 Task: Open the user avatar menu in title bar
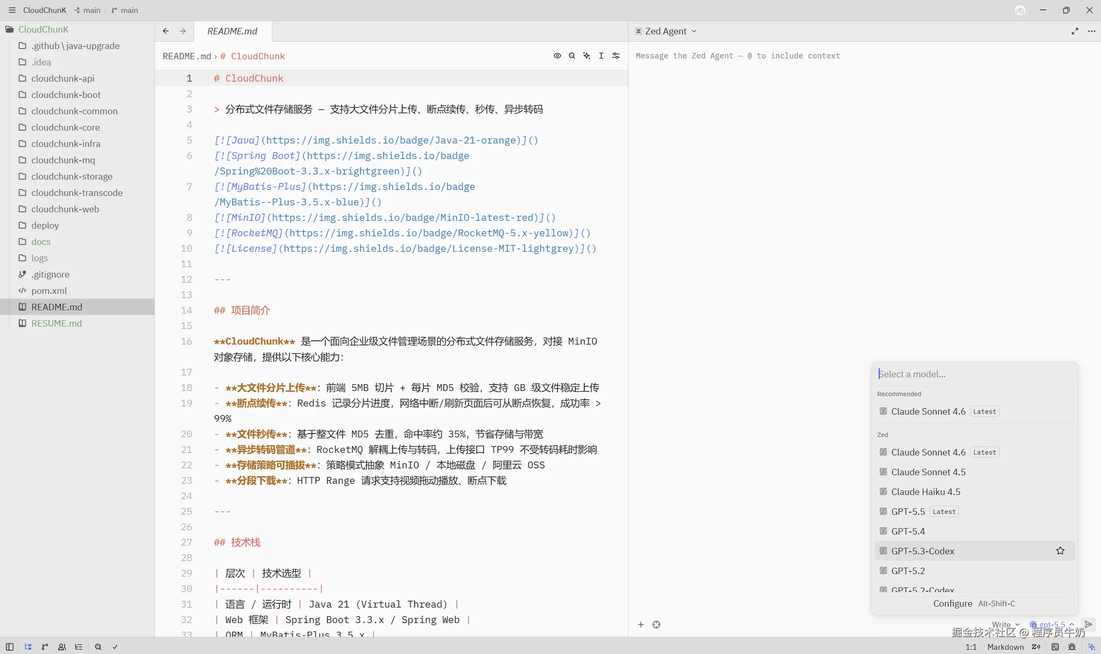[x=1020, y=10]
